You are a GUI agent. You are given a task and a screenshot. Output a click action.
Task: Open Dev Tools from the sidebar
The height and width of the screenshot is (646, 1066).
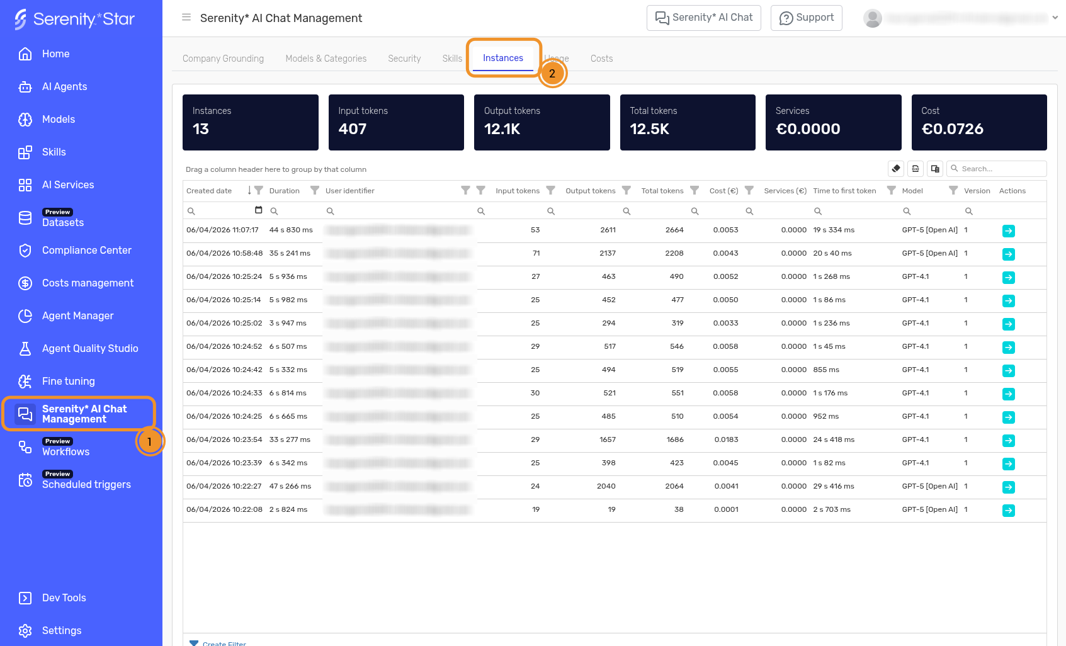coord(64,598)
